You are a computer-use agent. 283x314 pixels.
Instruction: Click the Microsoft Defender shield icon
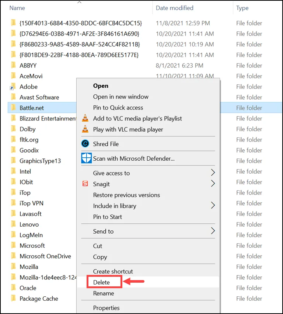[x=86, y=158]
